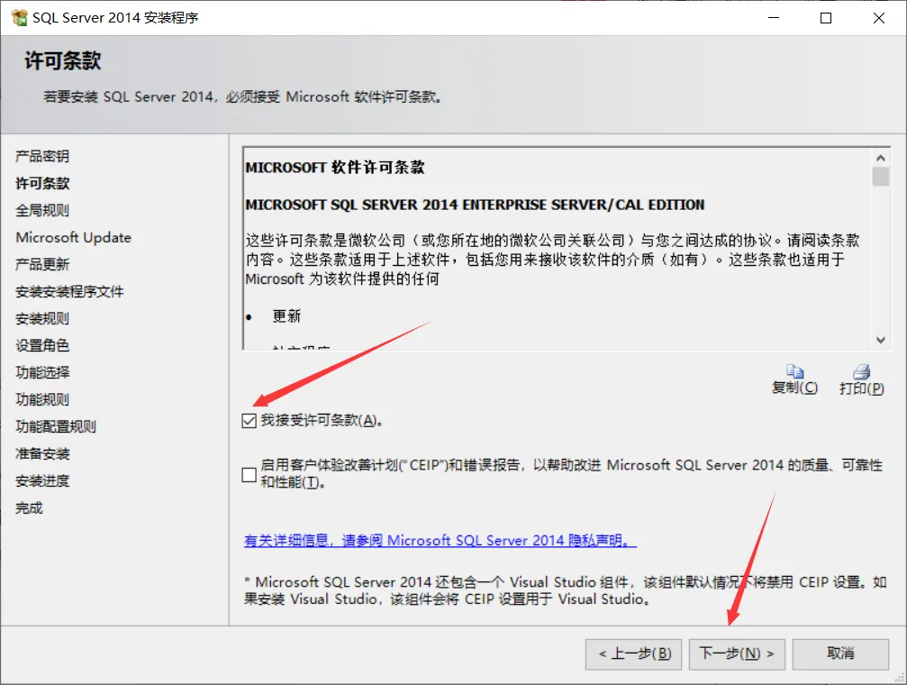Enable the CEIP customer experience checkbox

(x=249, y=475)
